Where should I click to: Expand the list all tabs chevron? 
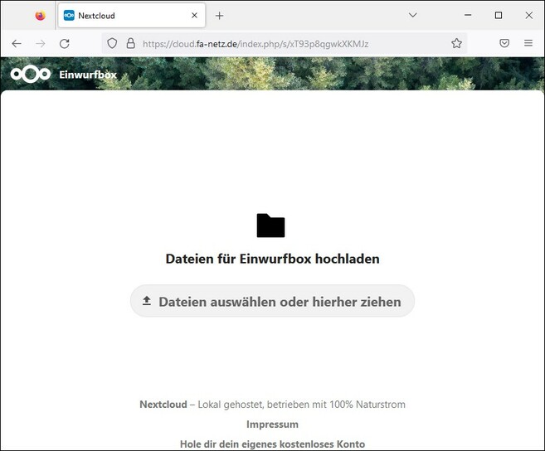(x=413, y=16)
